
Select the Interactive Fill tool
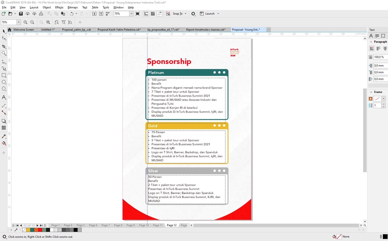coord(4,143)
